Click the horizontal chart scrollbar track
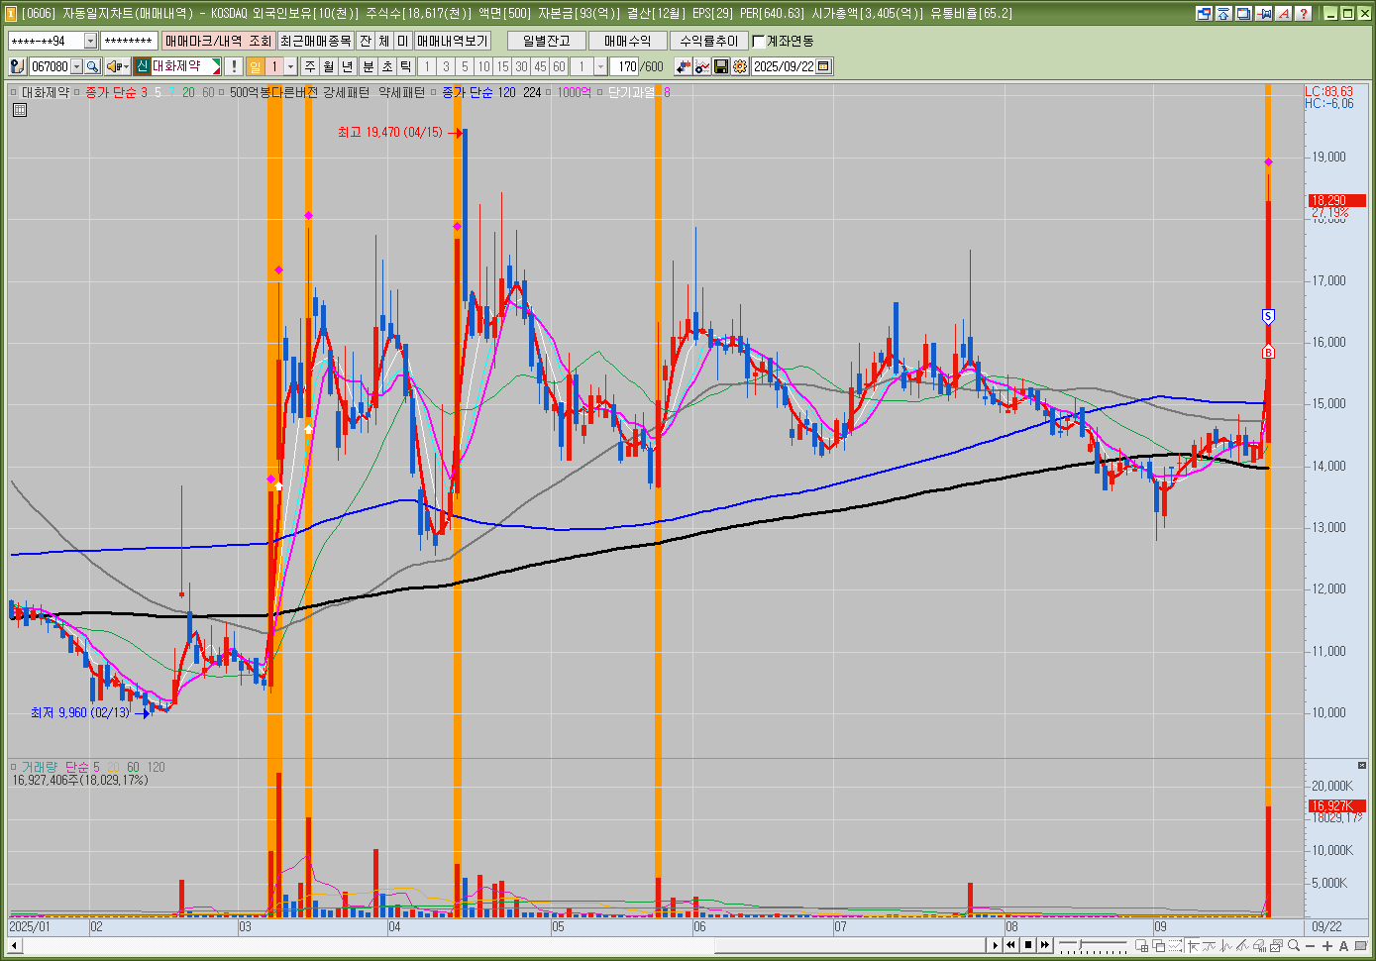This screenshot has width=1376, height=961. [503, 945]
